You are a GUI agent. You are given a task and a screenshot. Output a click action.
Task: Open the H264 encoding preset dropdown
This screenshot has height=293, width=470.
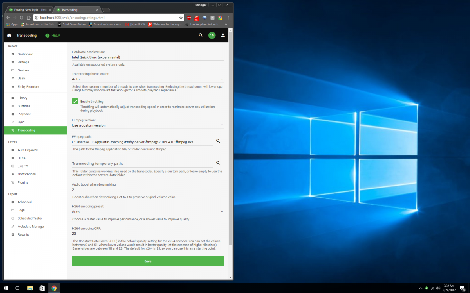148,212
